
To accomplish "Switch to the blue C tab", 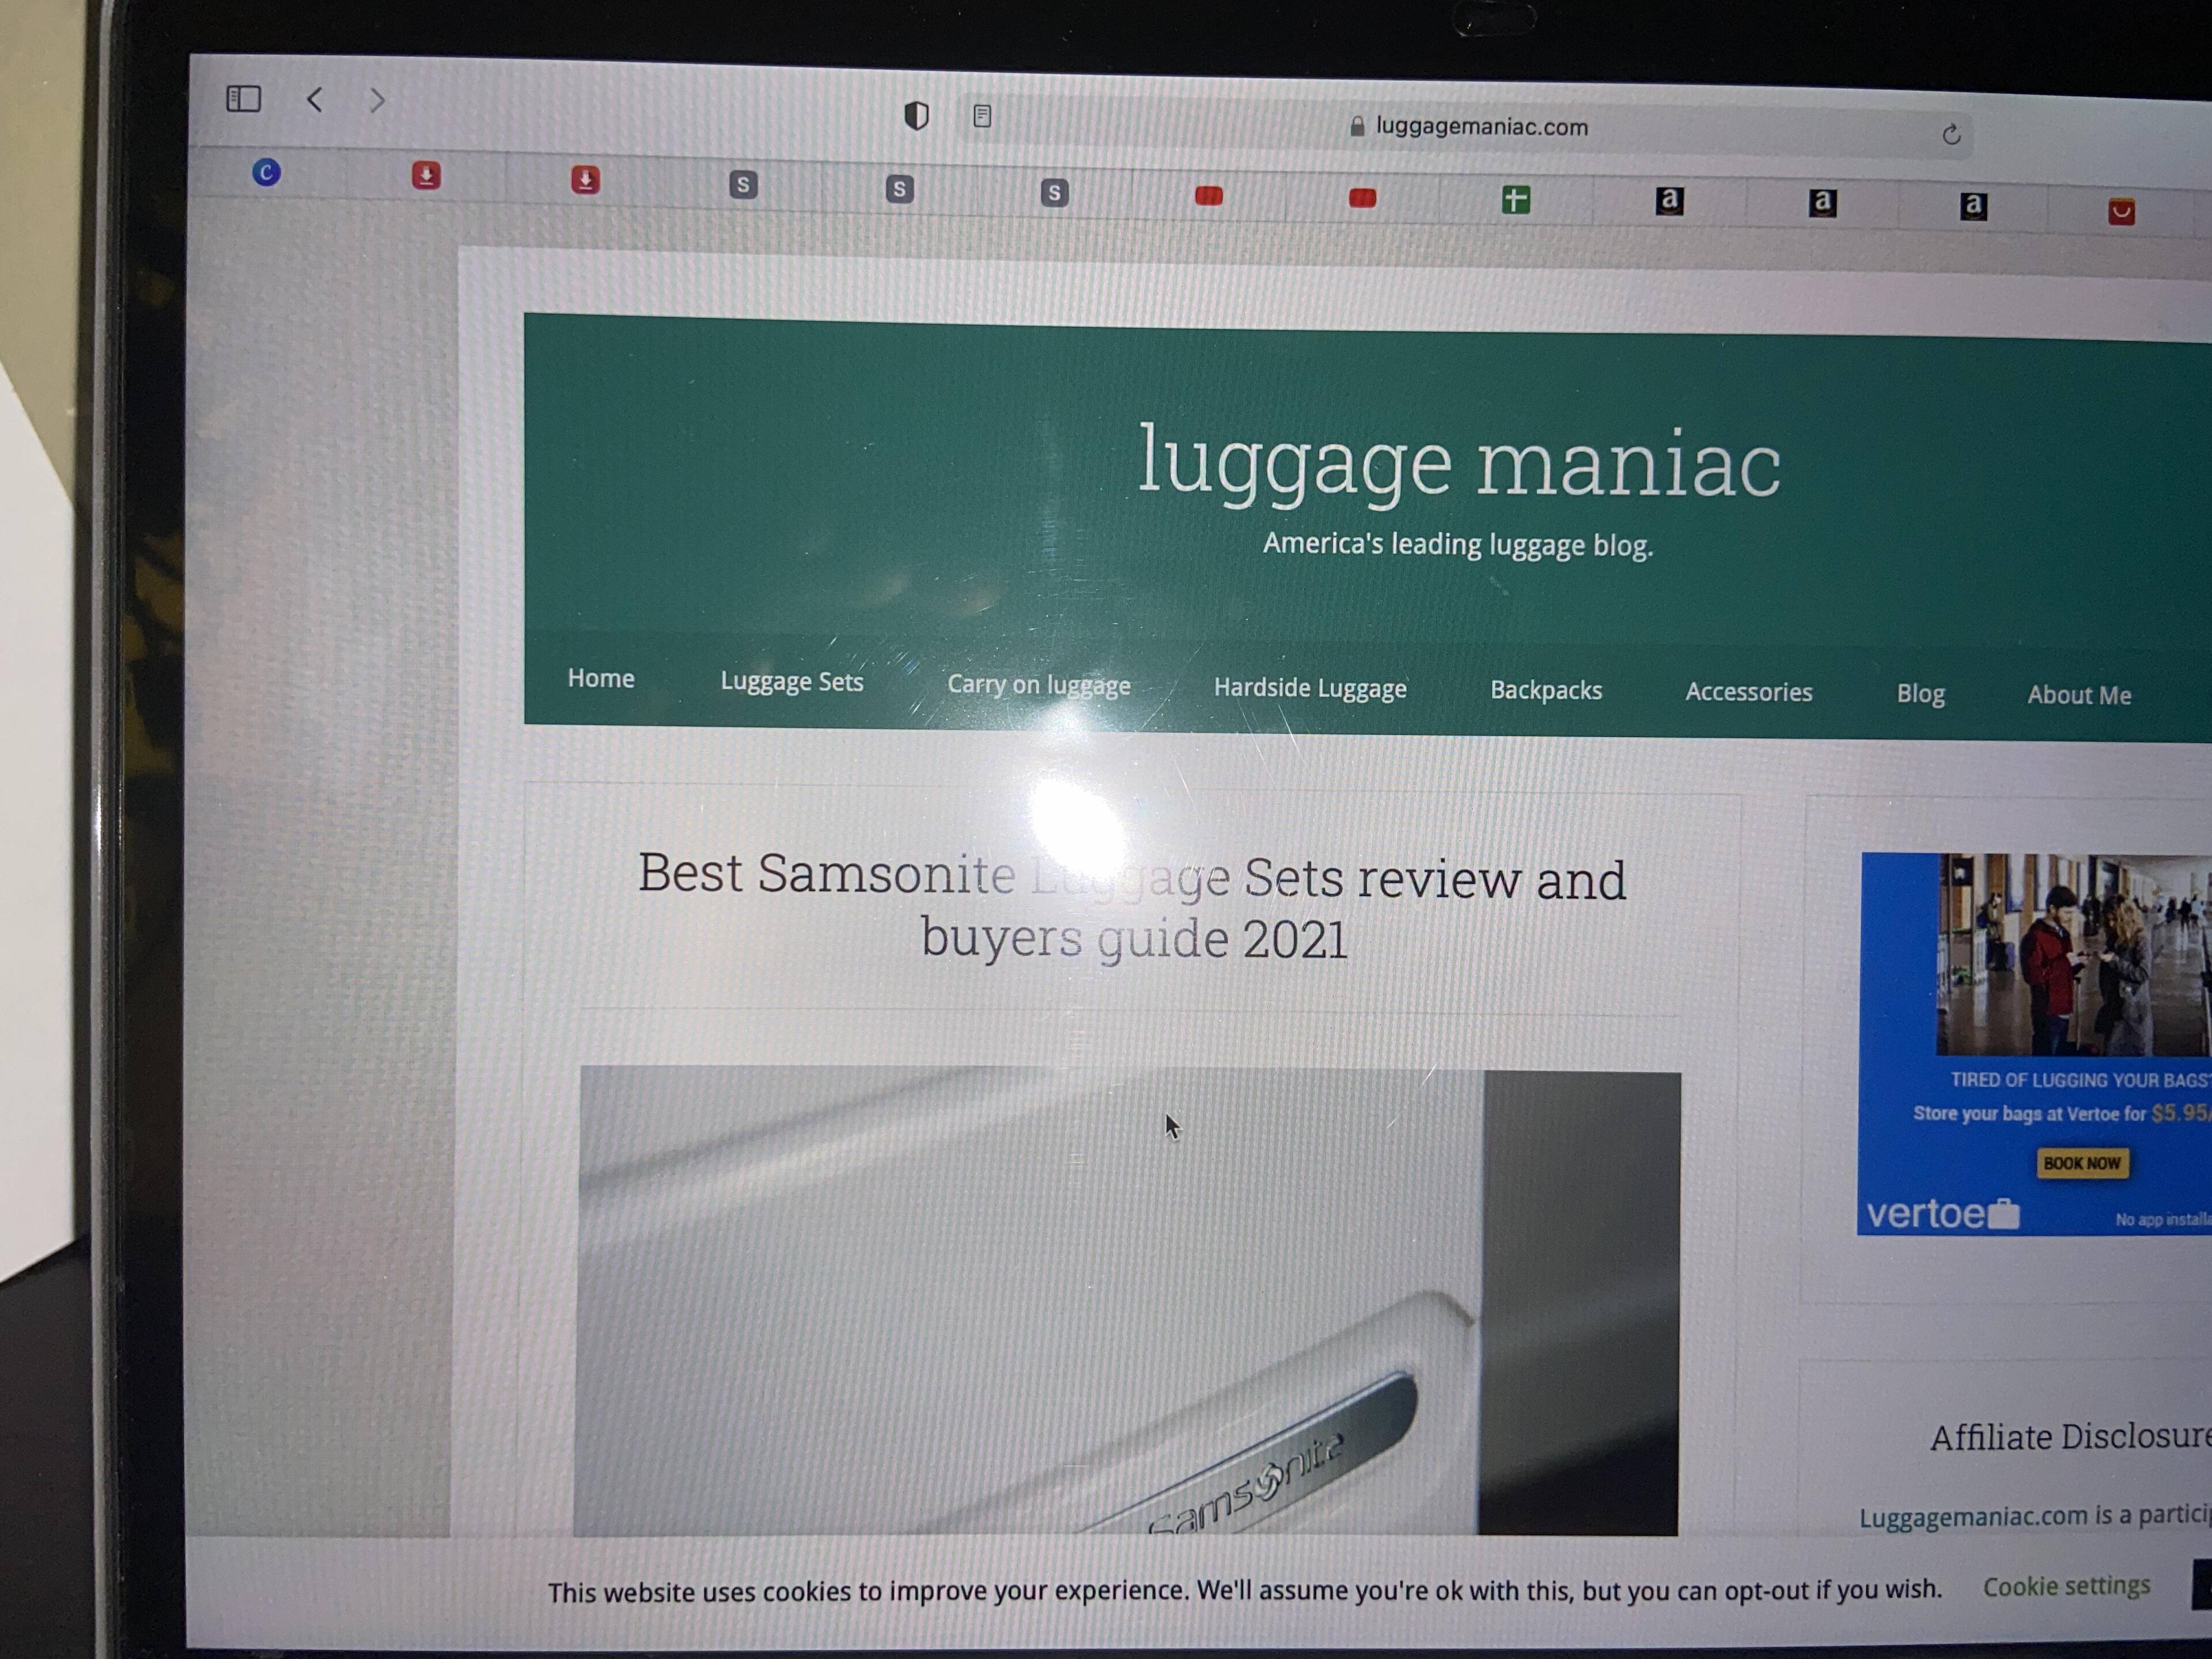I will pos(266,173).
